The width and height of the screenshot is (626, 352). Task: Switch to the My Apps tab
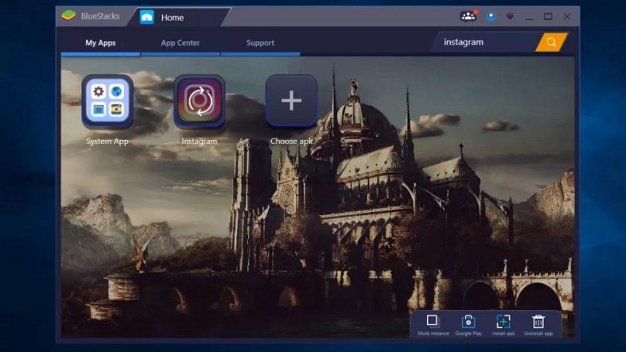point(100,43)
